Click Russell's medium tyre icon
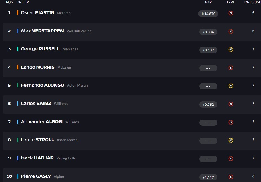This screenshot has height=182, width=261. [231, 50]
